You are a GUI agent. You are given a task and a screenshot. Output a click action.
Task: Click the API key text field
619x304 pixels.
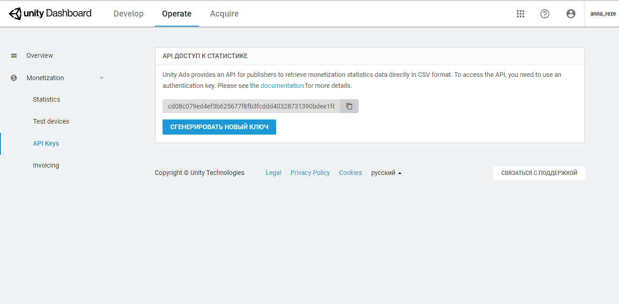tap(251, 106)
